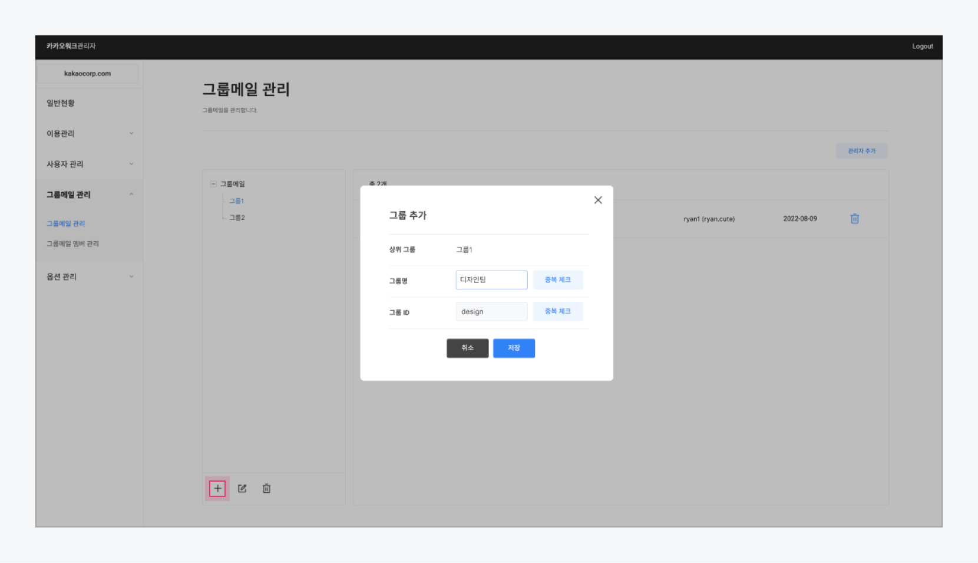The height and width of the screenshot is (563, 978).
Task: Click 중복 체크 next to 그룹 ID field
Action: 557,311
